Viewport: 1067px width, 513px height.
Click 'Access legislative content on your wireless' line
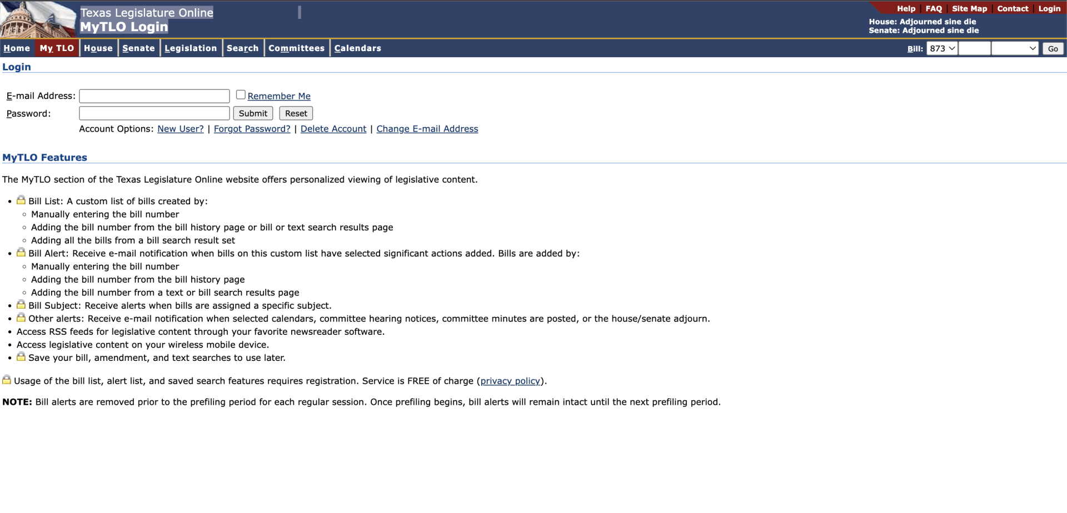(143, 345)
